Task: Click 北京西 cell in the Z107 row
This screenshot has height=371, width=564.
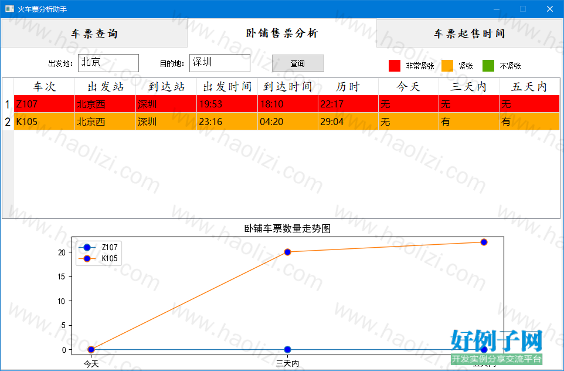Action: (105, 104)
